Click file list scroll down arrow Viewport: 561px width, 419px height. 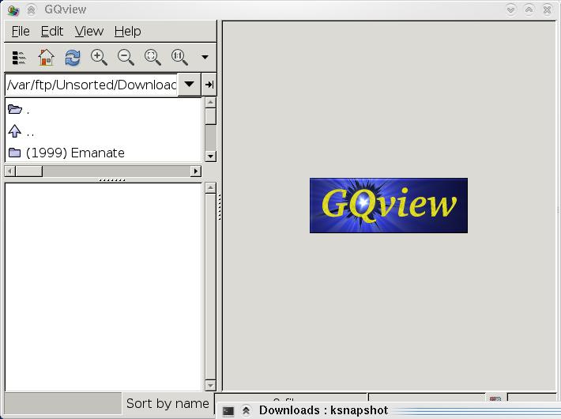click(x=210, y=385)
